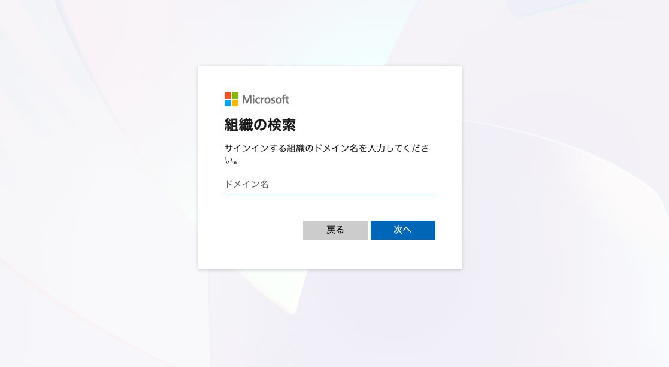669x367 pixels.
Task: Click blank card area beneath the buttons
Action: point(330,255)
